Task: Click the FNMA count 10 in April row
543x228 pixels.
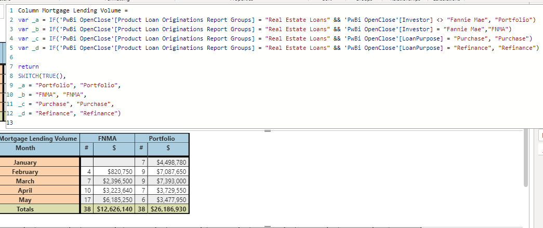Action: tap(87, 190)
